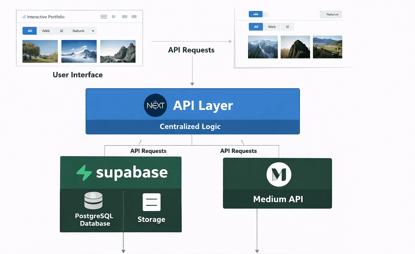
Task: Click the Next.js logo in API Layer
Action: 155,106
